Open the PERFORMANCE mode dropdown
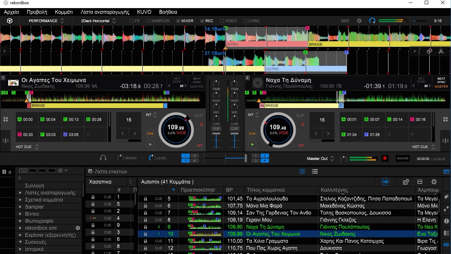Screen dimensions: 451x254 [x=46, y=21]
